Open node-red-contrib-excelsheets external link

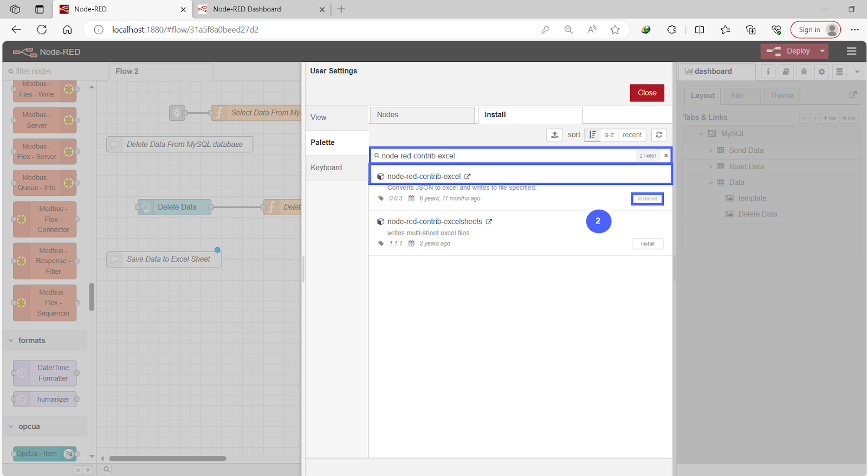tap(489, 221)
